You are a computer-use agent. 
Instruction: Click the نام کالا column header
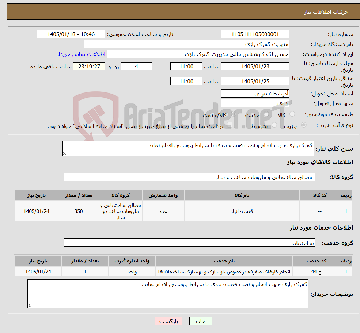[242, 195]
